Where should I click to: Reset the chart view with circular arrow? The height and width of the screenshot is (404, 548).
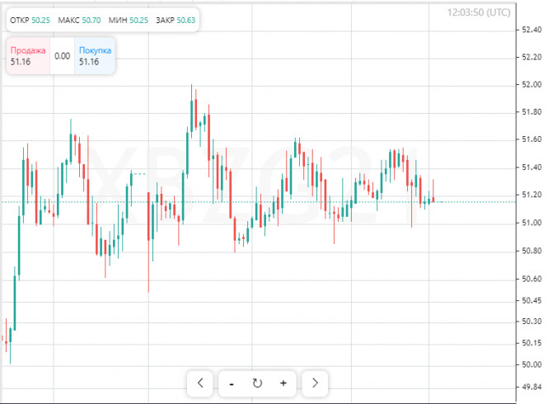[257, 383]
